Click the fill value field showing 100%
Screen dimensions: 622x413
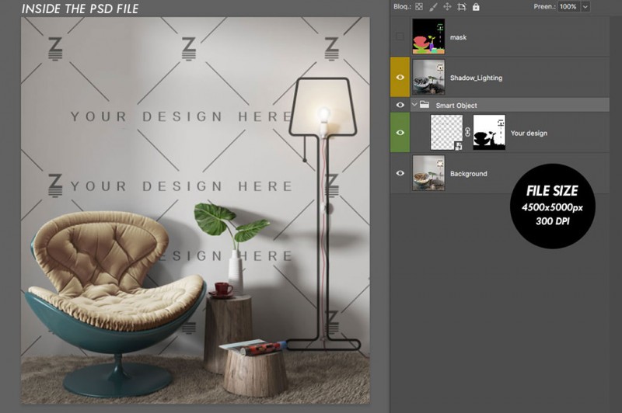tap(568, 7)
